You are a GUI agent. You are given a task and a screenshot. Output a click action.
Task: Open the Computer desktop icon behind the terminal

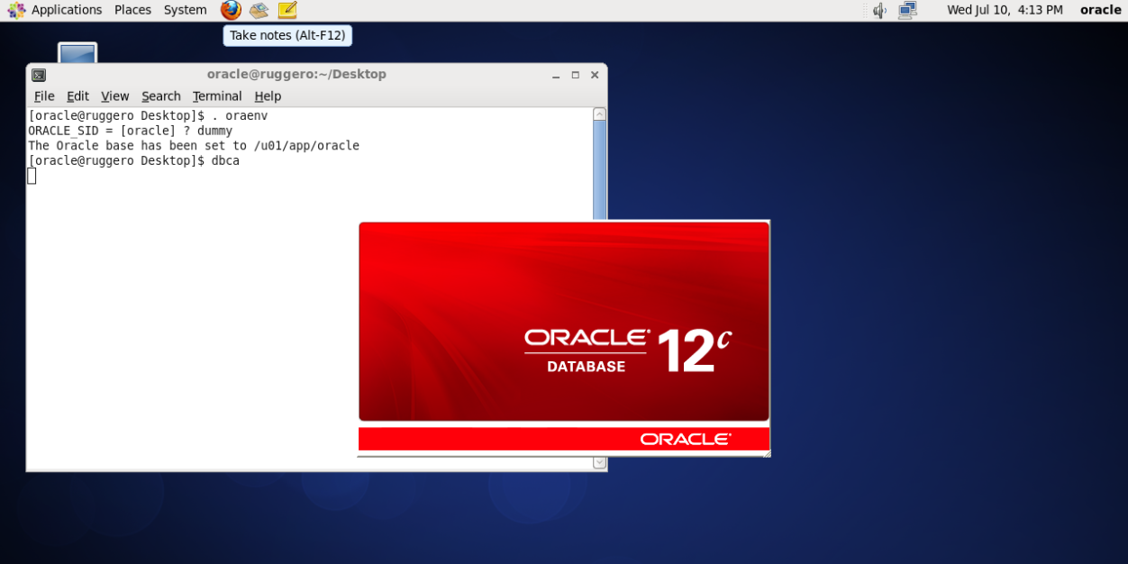tap(77, 52)
